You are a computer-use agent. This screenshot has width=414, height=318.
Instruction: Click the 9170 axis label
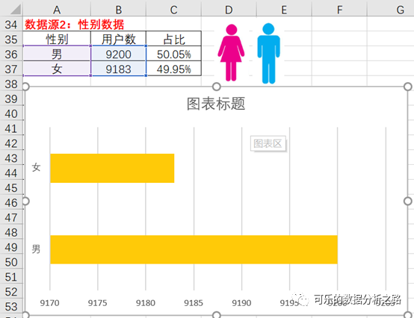49,303
